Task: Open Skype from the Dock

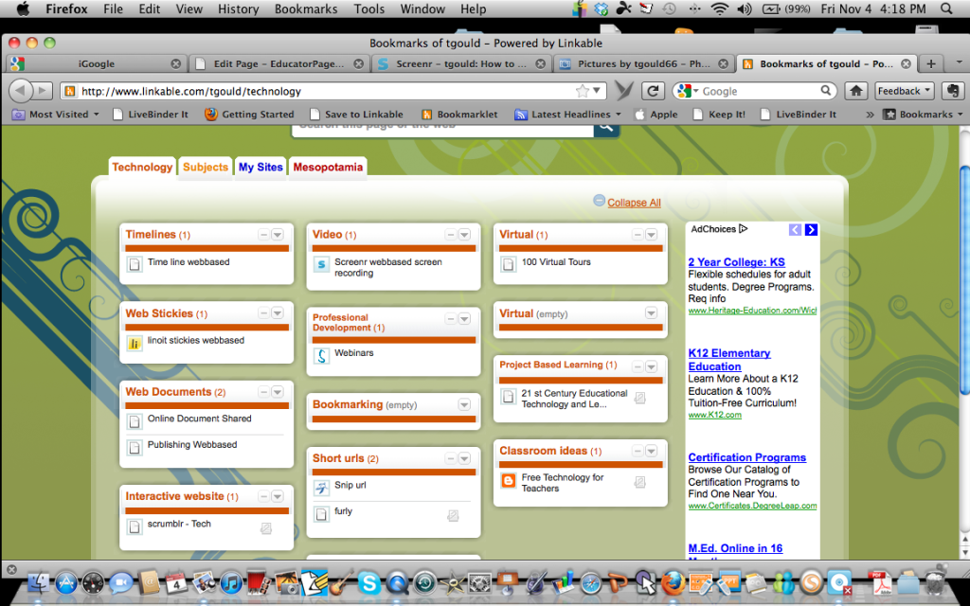Action: pyautogui.click(x=368, y=582)
